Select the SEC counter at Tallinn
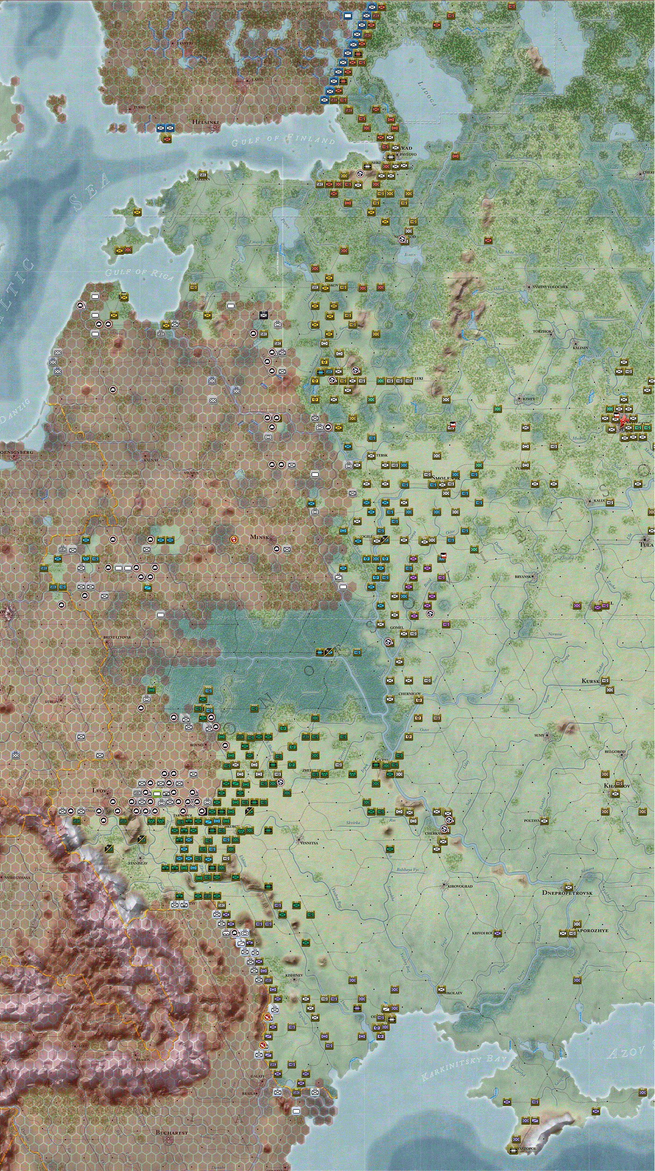Image resolution: width=655 pixels, height=1171 pixels. pyautogui.click(x=203, y=175)
